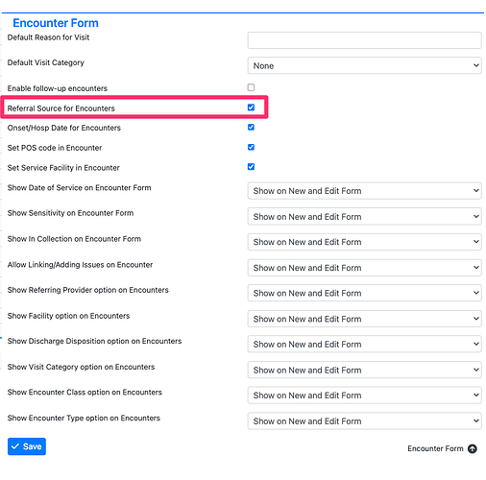
Task: Open Show Discharge Disposition option dropdown
Action: click(x=364, y=344)
